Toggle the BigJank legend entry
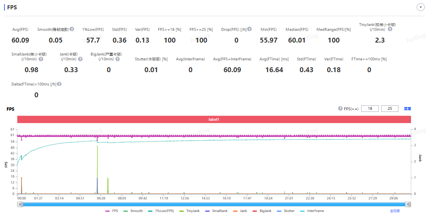This screenshot has height=214, width=428. tap(261, 211)
